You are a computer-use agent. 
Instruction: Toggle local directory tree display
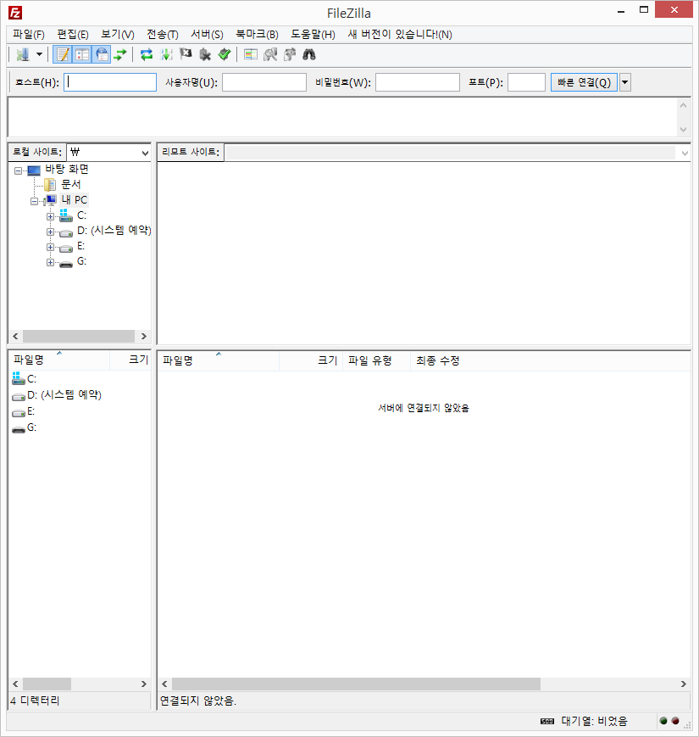82,55
